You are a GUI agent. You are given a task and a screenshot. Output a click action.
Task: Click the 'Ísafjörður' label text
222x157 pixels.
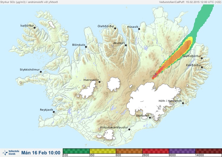(x=27, y=26)
